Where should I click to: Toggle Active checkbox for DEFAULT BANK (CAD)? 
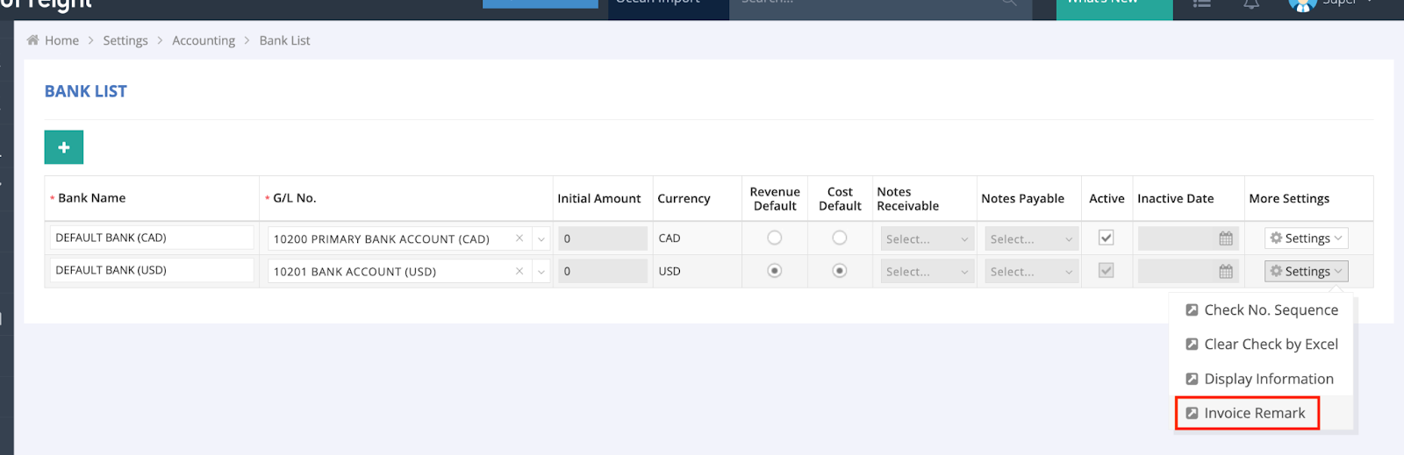pos(1106,238)
